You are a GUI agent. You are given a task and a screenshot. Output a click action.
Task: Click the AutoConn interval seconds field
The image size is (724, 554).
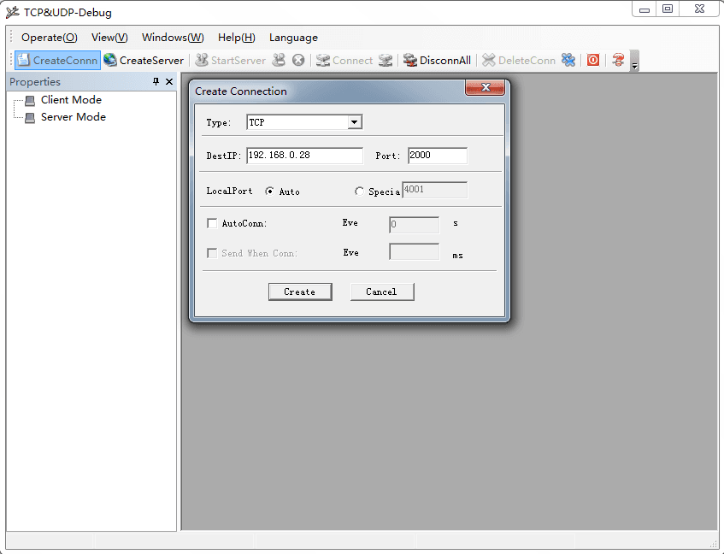coord(415,225)
